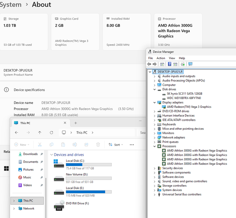Click the Rename icon in Explorer toolbar
The image size is (236, 218).
(74, 144)
